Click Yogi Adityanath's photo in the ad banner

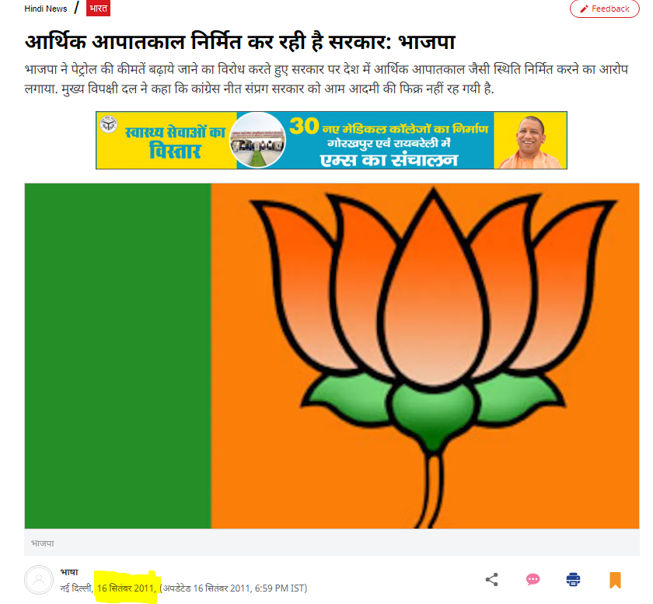[x=529, y=142]
